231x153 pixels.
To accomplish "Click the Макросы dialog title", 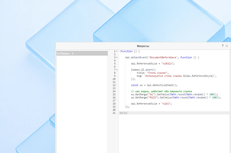I will (143, 46).
